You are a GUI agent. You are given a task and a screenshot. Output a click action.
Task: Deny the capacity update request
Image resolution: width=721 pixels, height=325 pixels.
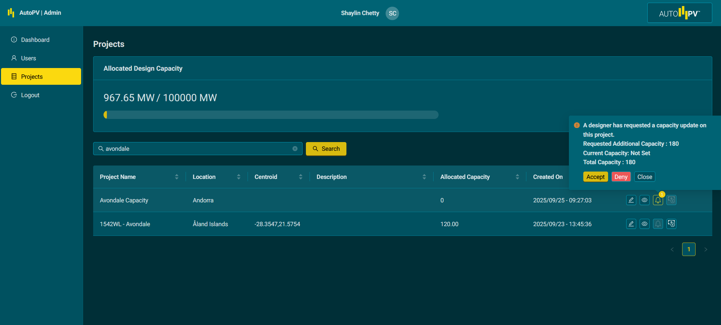621,177
